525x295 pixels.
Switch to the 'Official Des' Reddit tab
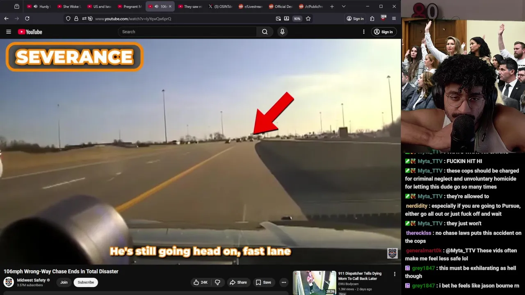(281, 7)
